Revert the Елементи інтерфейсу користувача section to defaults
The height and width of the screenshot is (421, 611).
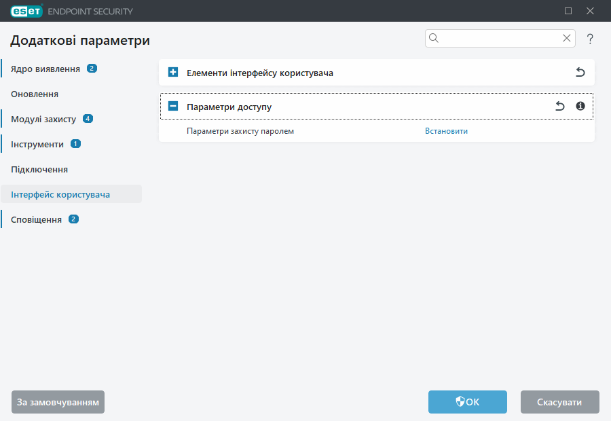[580, 73]
